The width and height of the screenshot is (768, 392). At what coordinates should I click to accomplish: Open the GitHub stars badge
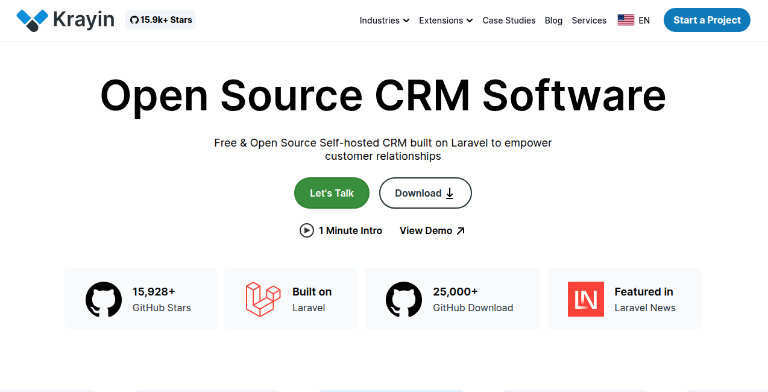coord(160,19)
